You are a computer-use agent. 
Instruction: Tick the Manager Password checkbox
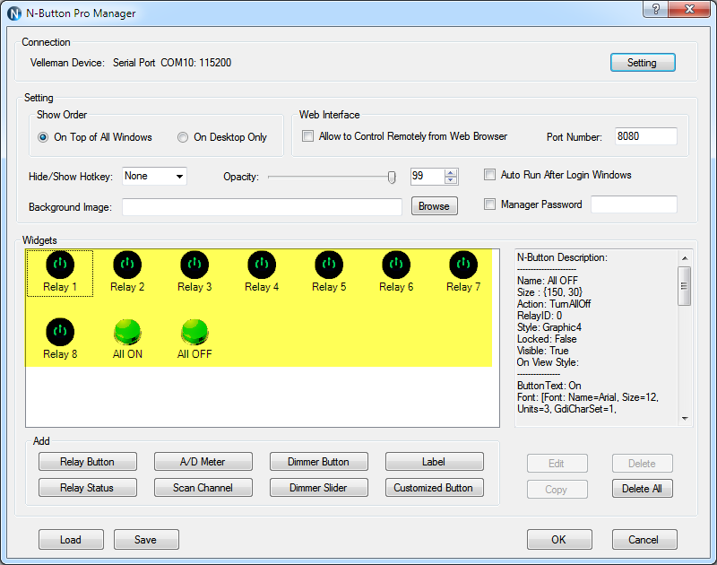(489, 204)
